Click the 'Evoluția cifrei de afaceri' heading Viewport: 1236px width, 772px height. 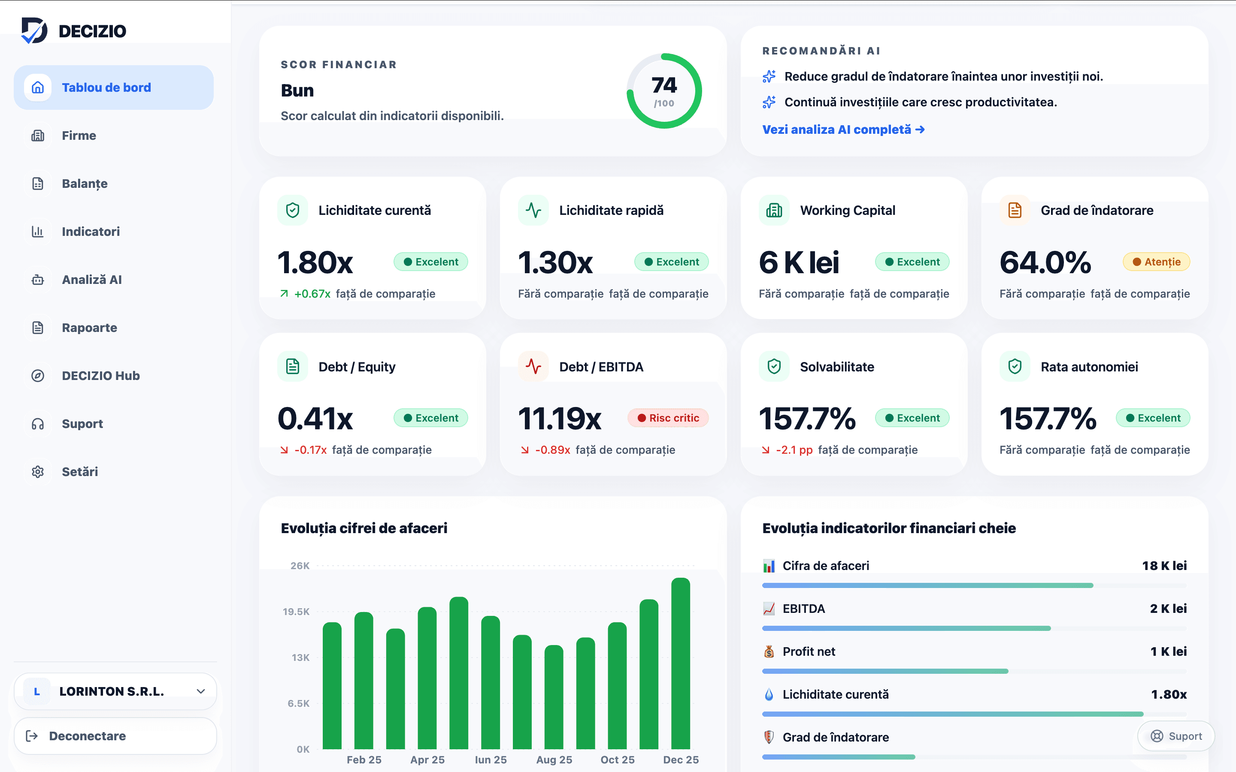tap(364, 528)
